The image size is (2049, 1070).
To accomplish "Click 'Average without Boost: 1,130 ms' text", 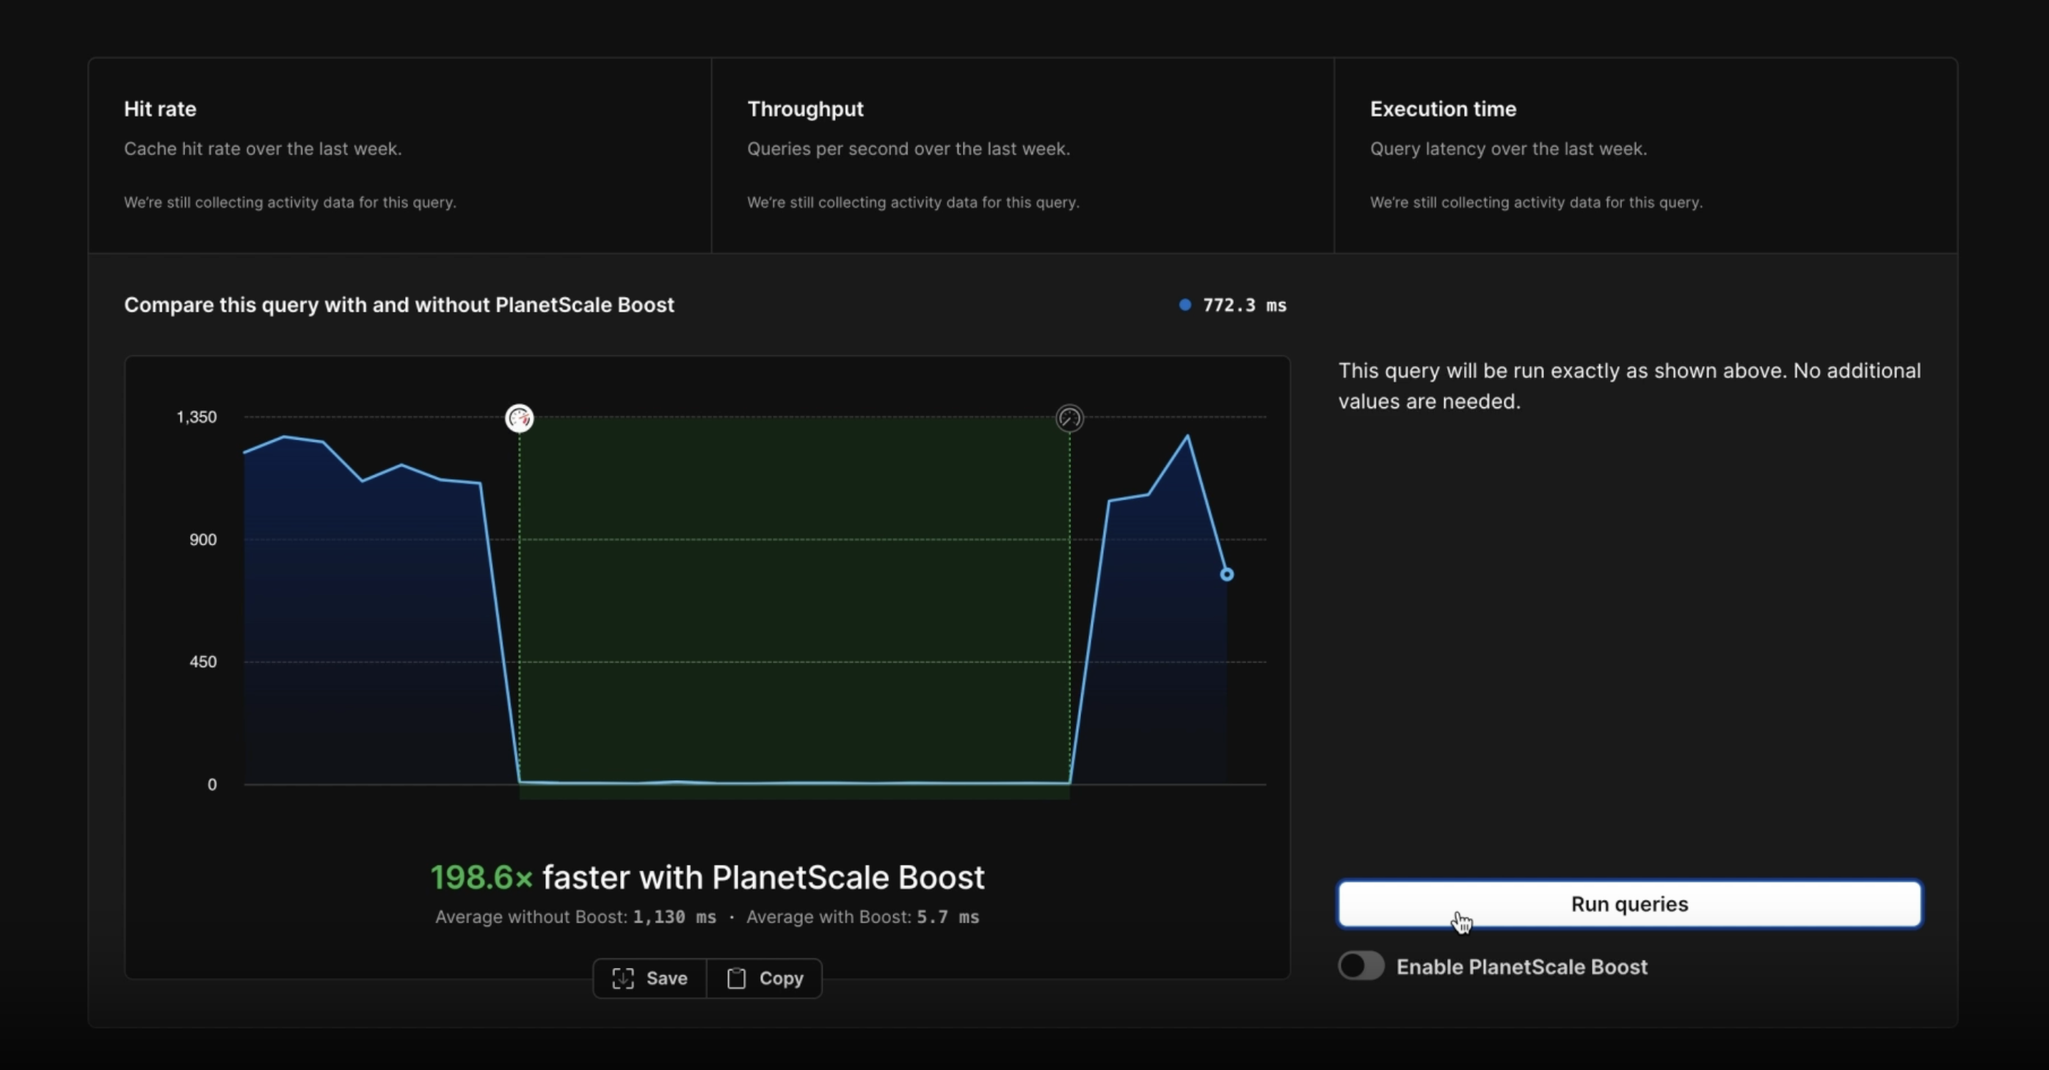I will click(x=575, y=917).
